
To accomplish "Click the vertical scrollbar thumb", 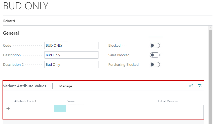I will 210,75.
